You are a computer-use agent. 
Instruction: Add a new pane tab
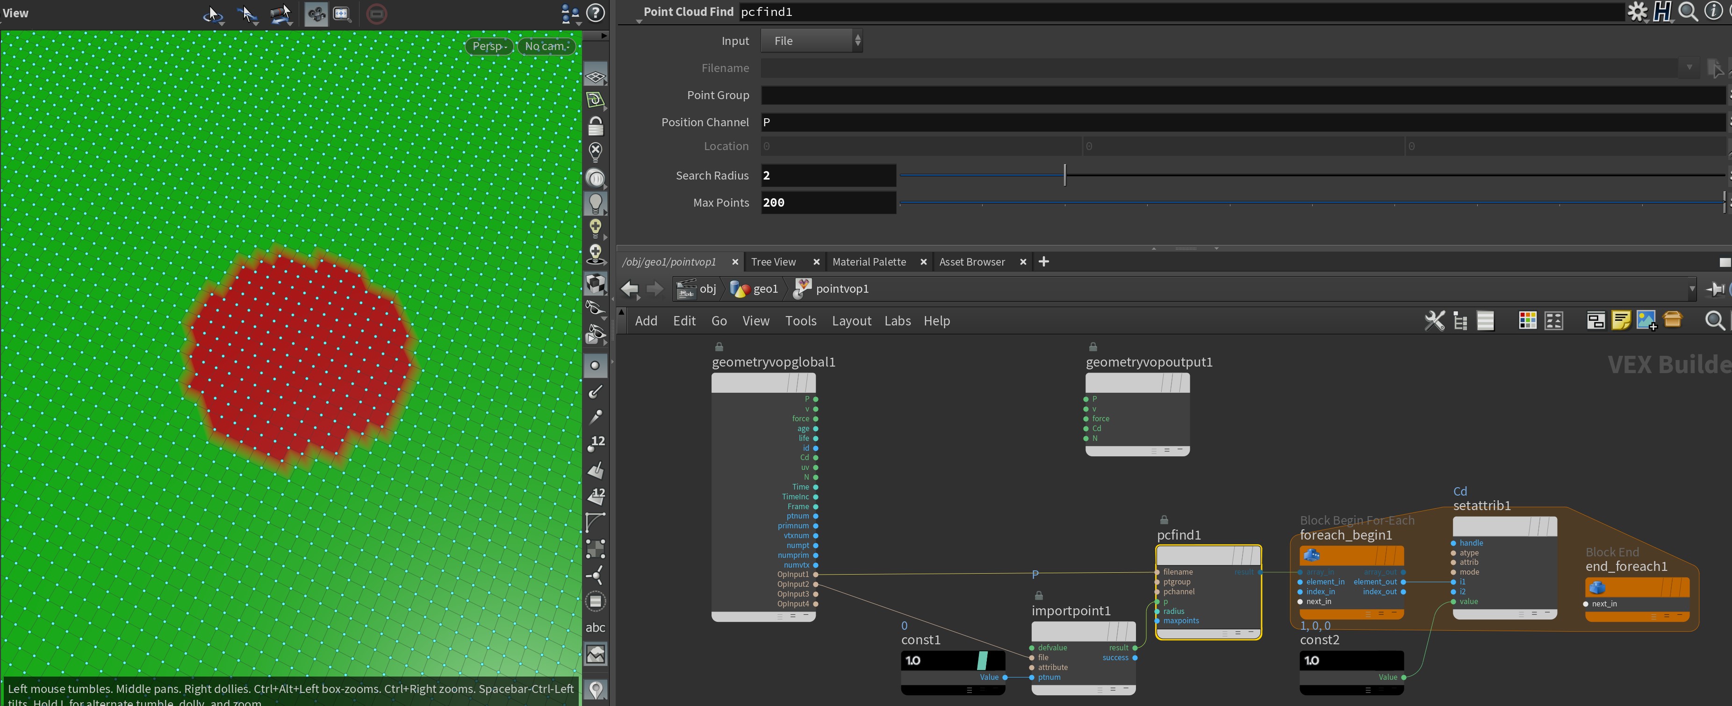pyautogui.click(x=1043, y=261)
